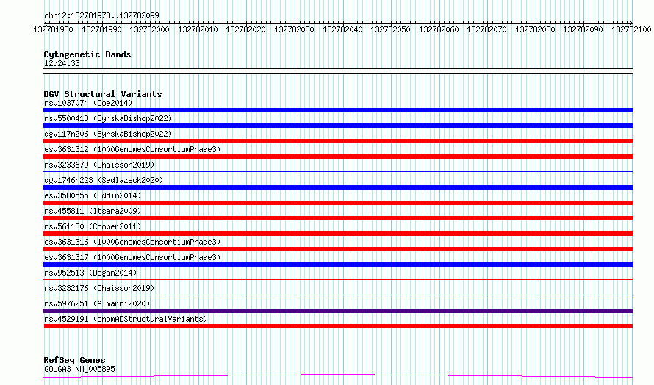Click the 12q24.33 band label
Screen dimensions: 654x385
pyautogui.click(x=62, y=63)
